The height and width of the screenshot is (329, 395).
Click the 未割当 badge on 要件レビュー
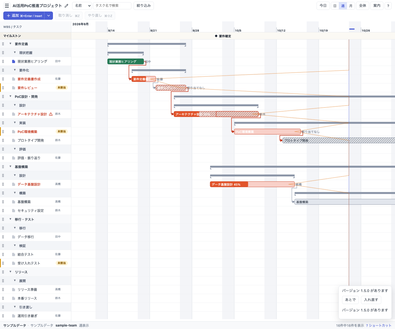click(x=62, y=88)
